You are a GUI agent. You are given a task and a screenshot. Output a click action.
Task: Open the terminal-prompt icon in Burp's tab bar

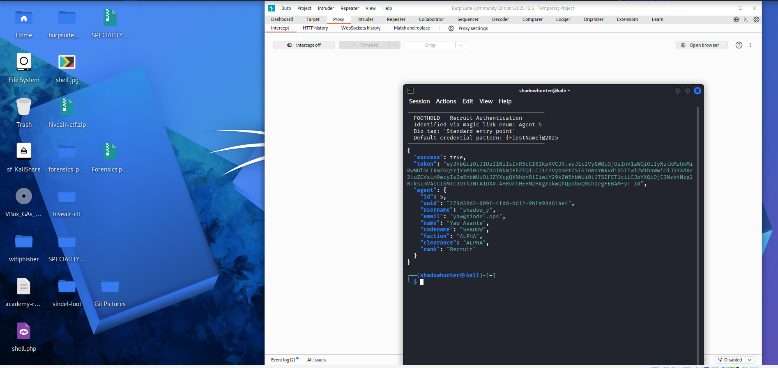point(746,19)
